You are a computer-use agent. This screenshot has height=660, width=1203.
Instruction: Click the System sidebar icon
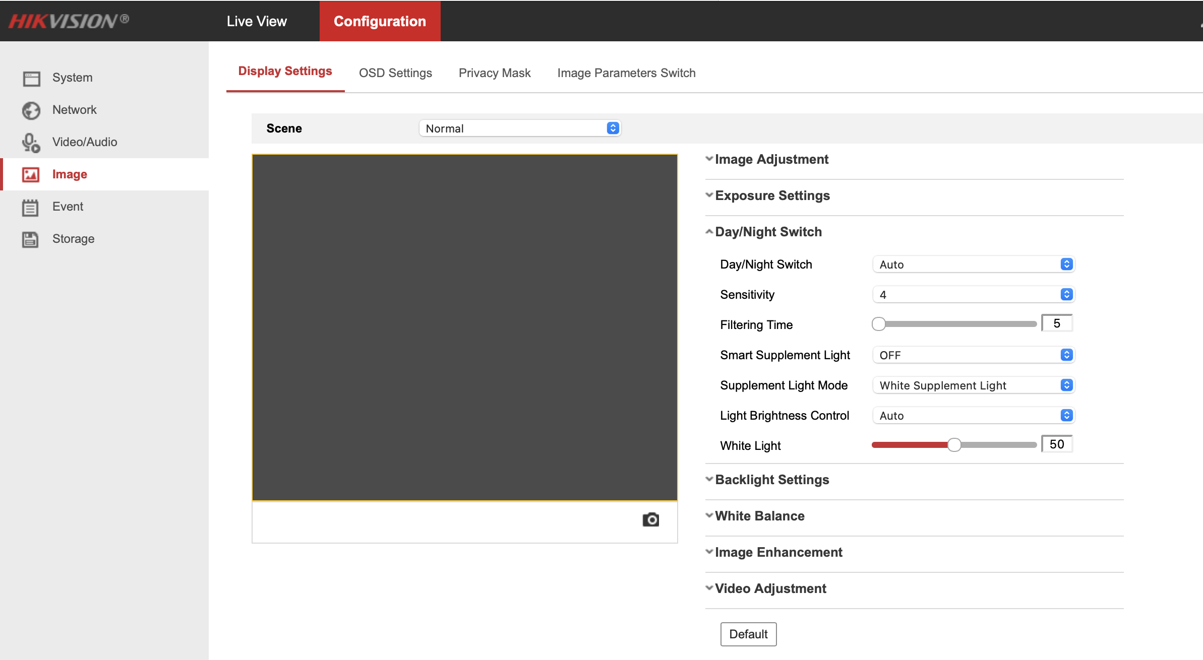point(31,78)
